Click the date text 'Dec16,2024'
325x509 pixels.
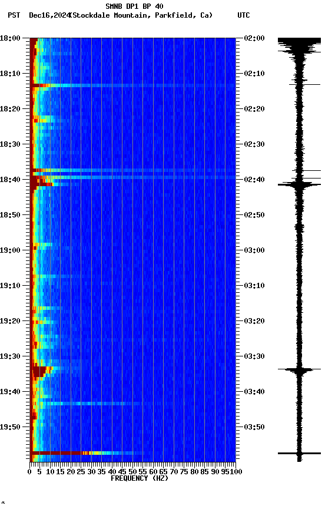pos(49,15)
